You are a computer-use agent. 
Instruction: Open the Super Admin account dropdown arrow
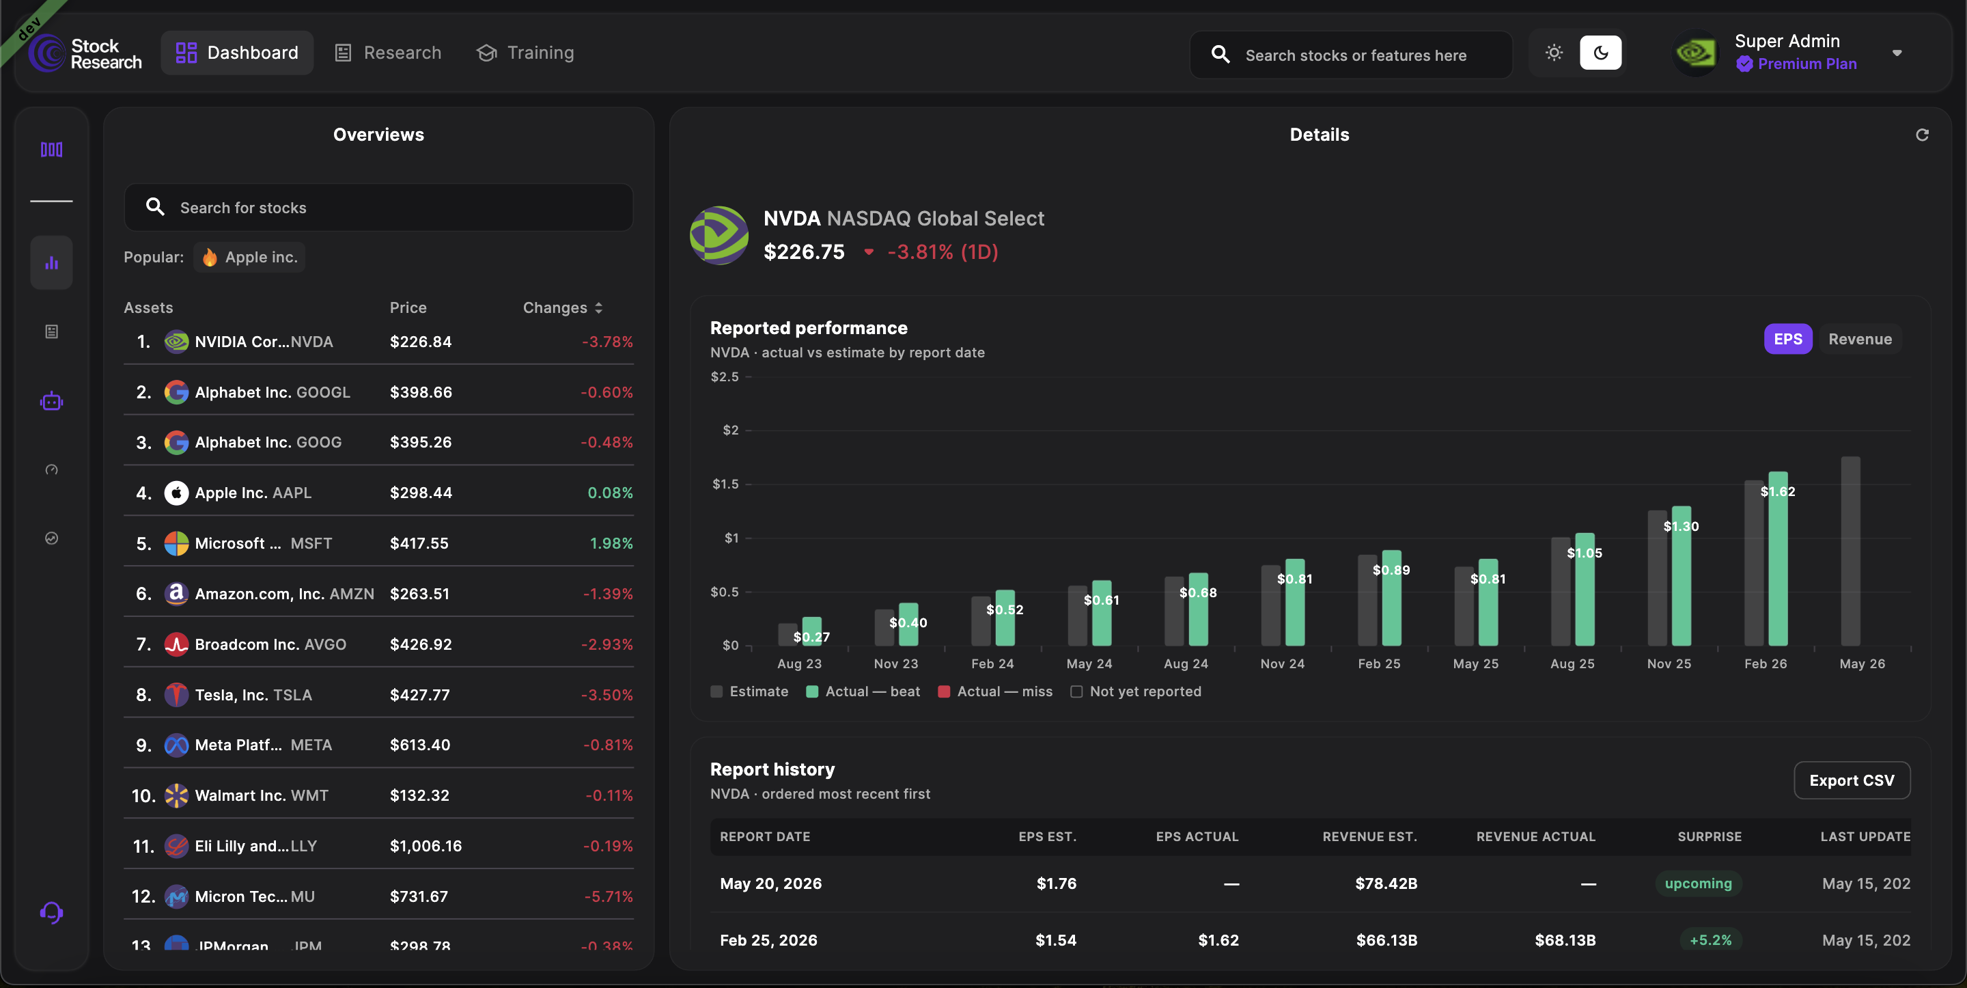click(x=1897, y=53)
